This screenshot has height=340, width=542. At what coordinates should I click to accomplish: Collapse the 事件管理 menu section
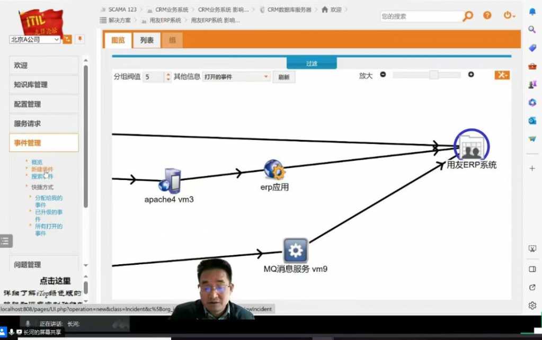point(44,142)
